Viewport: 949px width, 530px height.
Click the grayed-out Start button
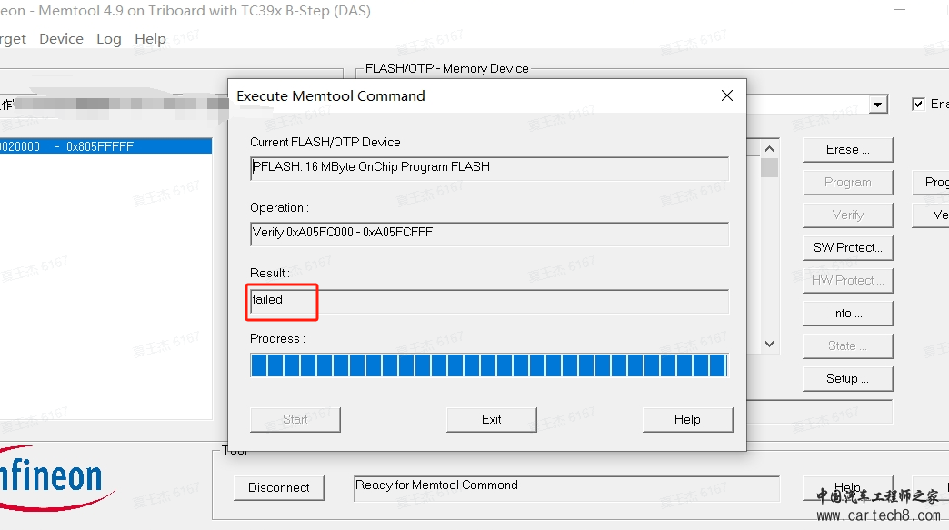coord(295,419)
